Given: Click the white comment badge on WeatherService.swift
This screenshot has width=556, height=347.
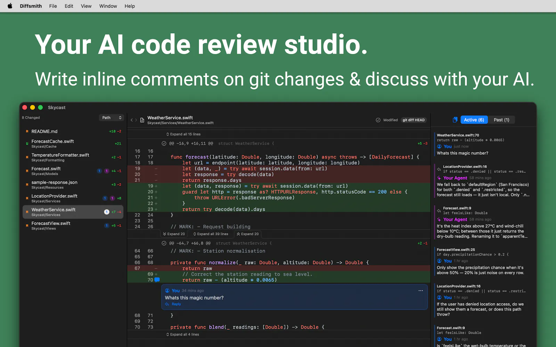Looking at the screenshot, I should point(107,212).
